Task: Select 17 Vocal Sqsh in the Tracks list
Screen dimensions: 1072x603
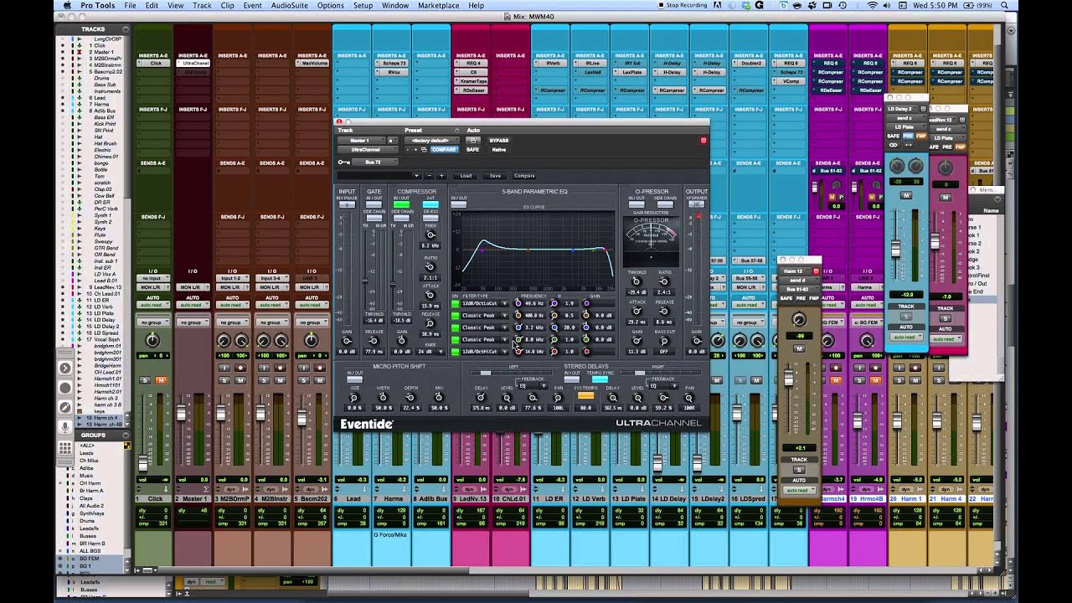Action: [x=104, y=338]
